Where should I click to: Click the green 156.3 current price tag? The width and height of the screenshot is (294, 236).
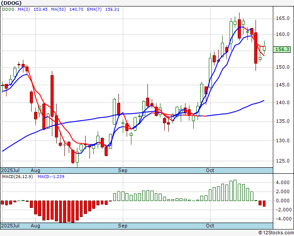pos(281,49)
